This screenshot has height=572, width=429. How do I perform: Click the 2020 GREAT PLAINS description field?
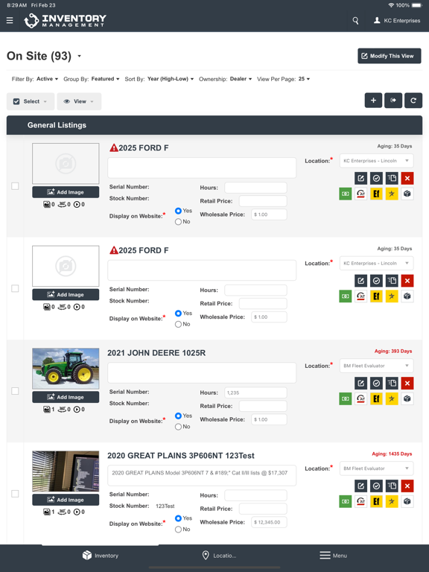click(202, 475)
